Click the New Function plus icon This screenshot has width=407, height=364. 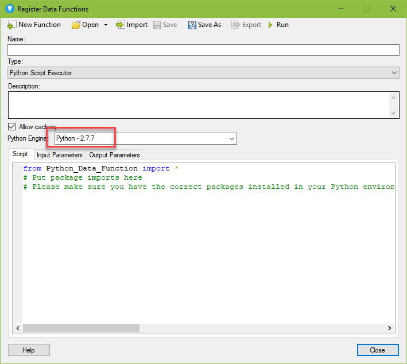pos(11,25)
